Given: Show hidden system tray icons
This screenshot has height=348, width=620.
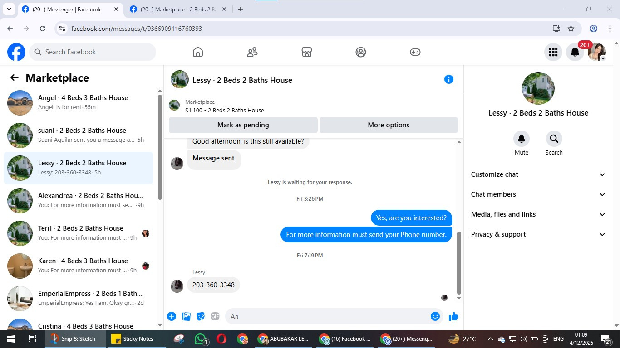Looking at the screenshot, I should pos(490,339).
